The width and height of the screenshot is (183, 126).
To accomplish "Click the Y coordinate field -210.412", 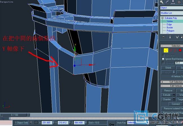I will pyautogui.click(x=63, y=123).
